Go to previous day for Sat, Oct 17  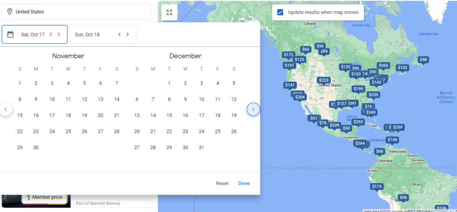(x=51, y=34)
